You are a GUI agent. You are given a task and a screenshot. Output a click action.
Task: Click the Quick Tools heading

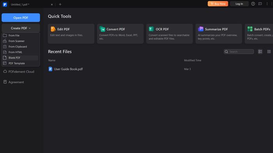60,16
